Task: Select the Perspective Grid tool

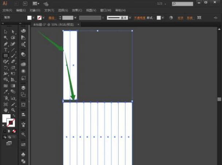Action: 13,80
